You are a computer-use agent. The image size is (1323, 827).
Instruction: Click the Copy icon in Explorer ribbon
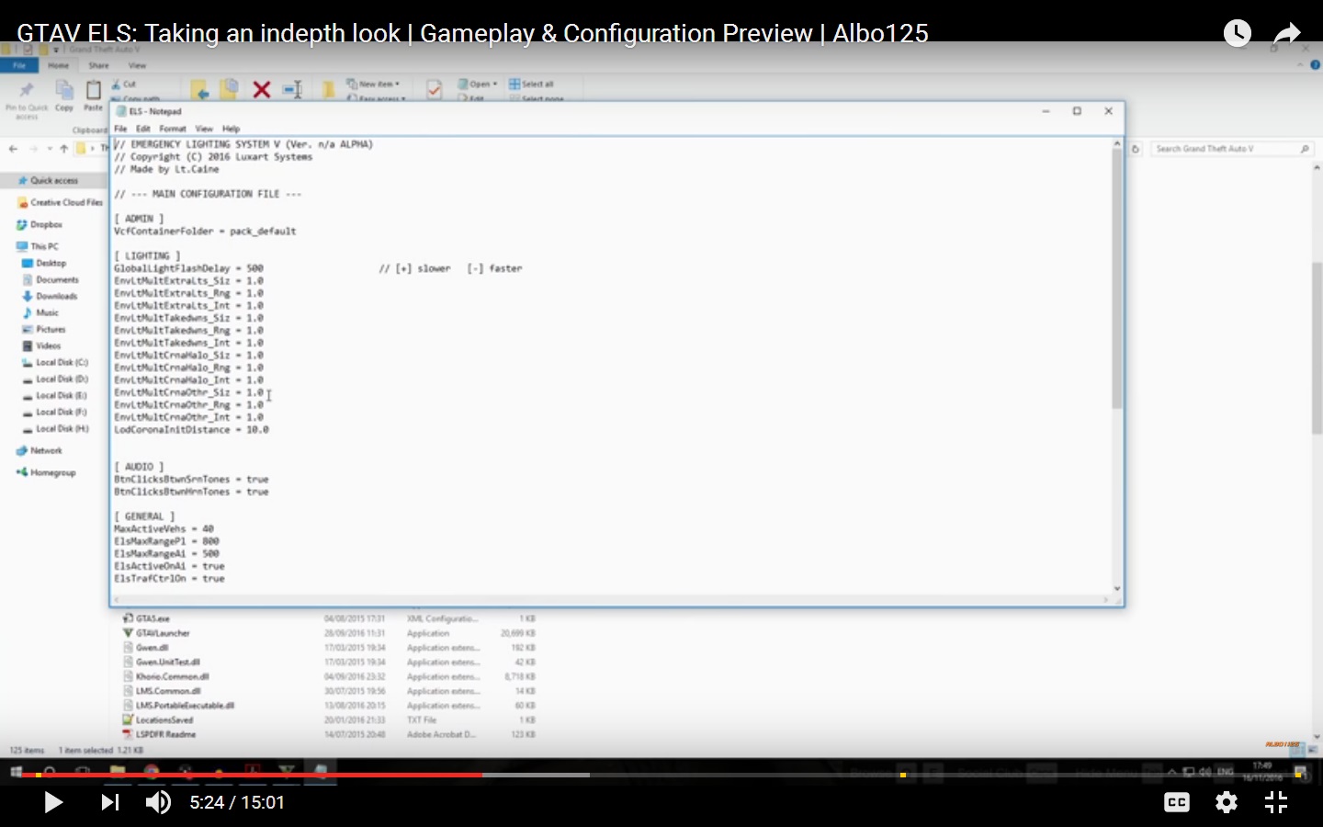[64, 95]
